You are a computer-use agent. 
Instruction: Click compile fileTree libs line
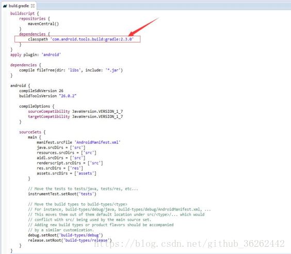[x=71, y=70]
